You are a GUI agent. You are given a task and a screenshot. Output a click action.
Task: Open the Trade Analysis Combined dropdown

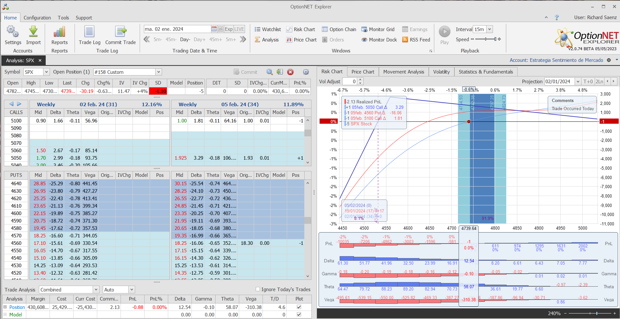[x=96, y=290]
